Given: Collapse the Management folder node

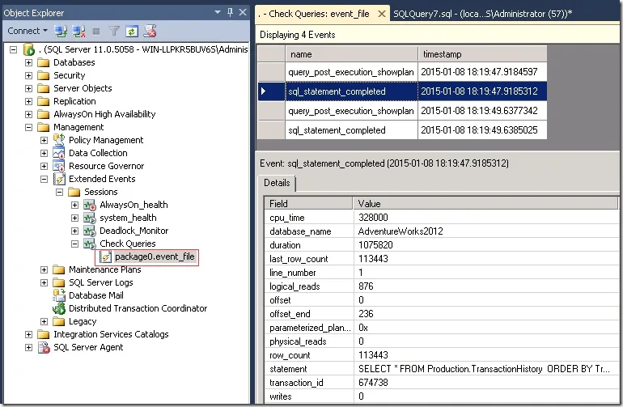Looking at the screenshot, I should pos(28,127).
